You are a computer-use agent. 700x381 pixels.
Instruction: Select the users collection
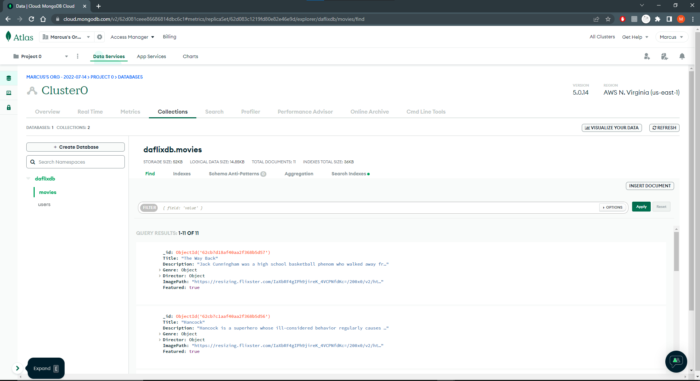(x=44, y=205)
